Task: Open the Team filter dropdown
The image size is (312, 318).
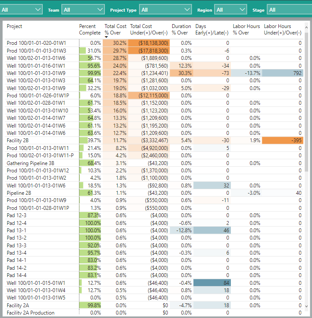Action: tap(83, 9)
